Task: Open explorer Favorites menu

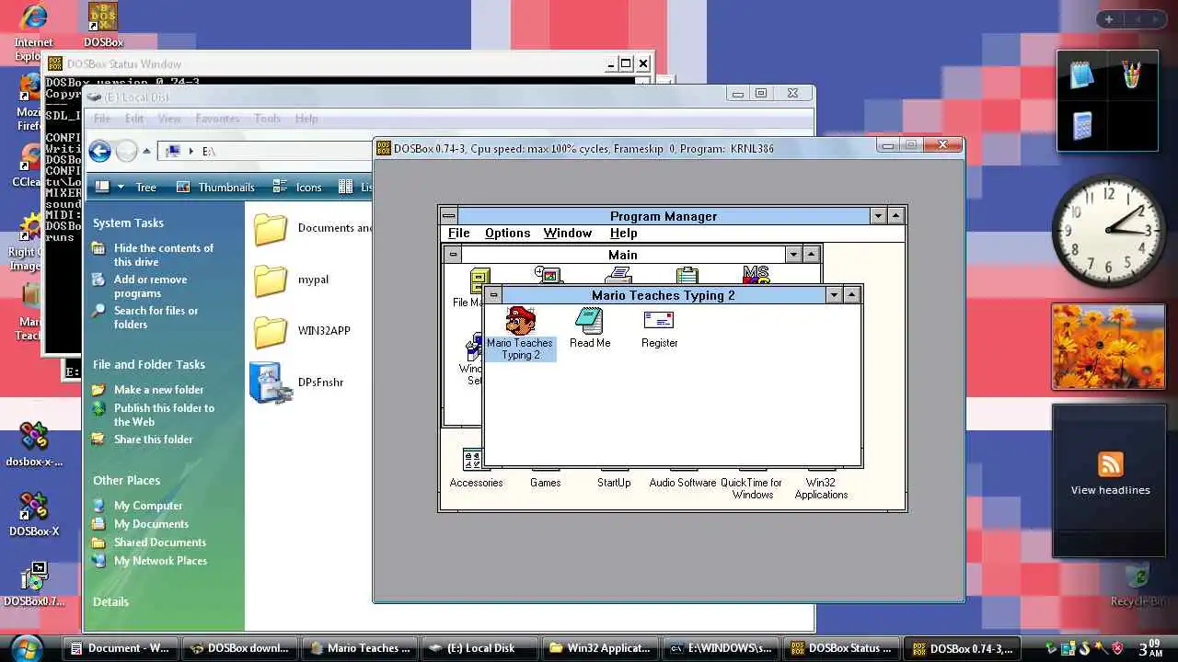Action: (217, 119)
